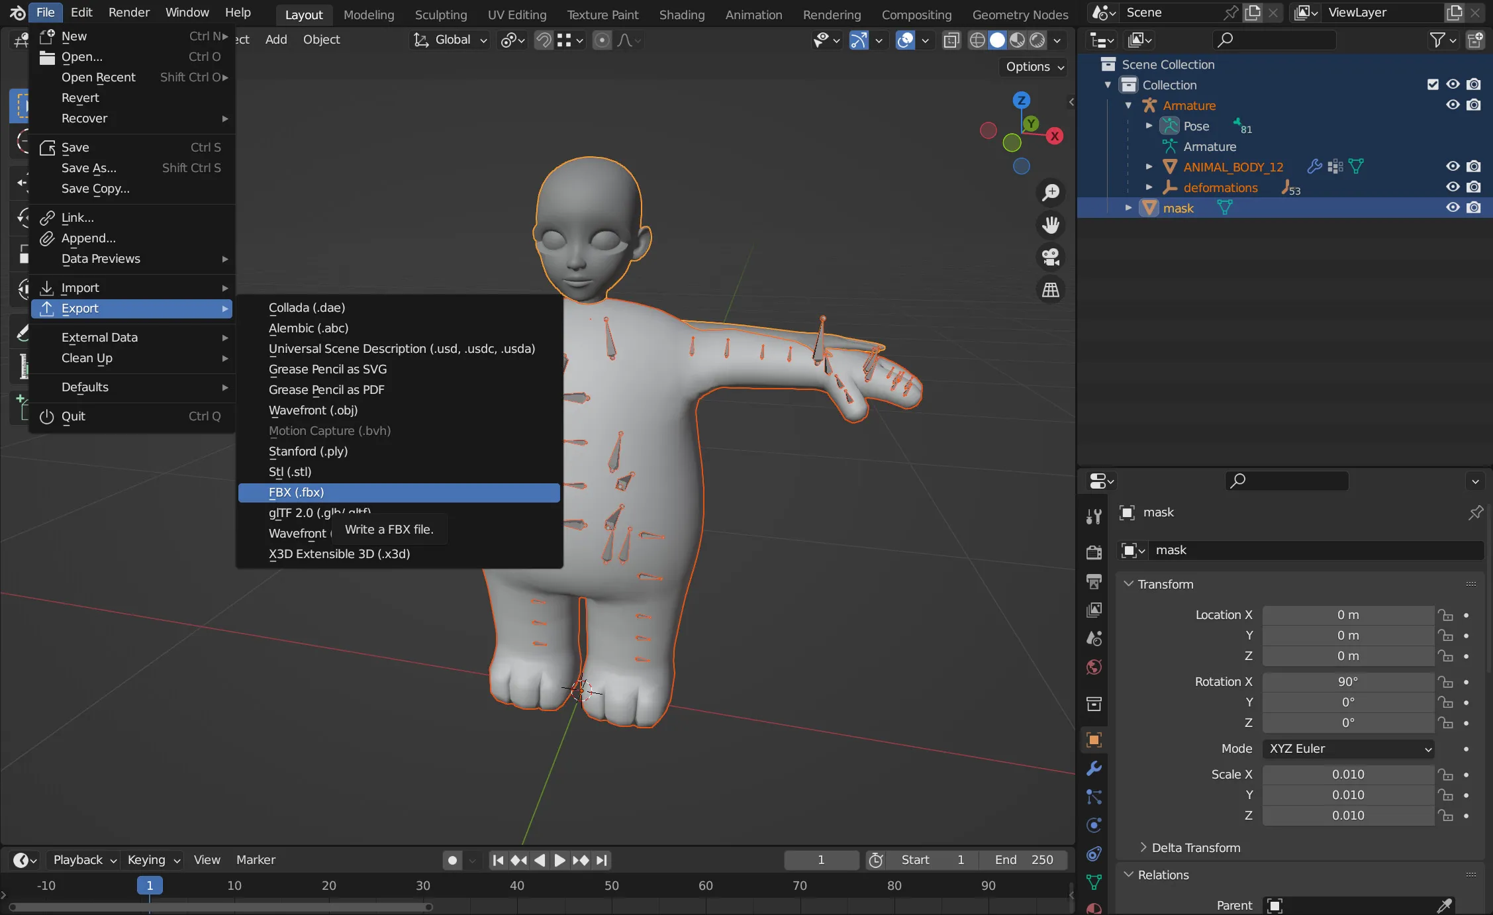
Task: Jump to end frame button
Action: tap(601, 860)
